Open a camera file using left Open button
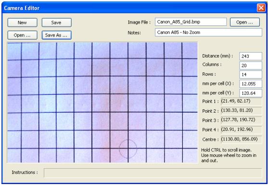Screen dimensions: 268x185 (x=23, y=35)
